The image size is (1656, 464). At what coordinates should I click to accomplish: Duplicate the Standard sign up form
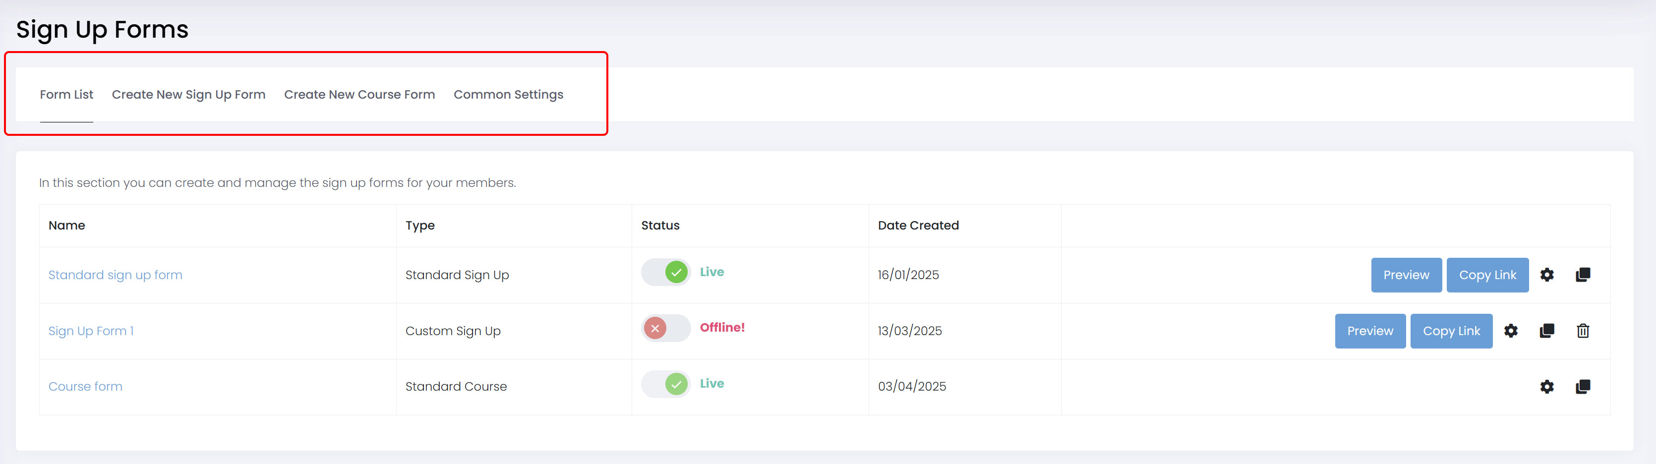tap(1583, 275)
